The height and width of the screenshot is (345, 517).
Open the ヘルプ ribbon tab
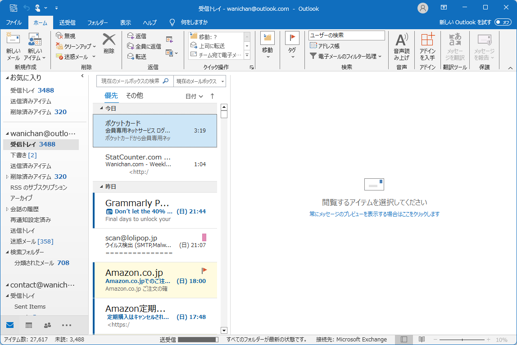click(150, 22)
